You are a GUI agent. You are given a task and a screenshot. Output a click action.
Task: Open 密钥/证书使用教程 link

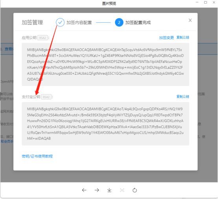(37, 156)
